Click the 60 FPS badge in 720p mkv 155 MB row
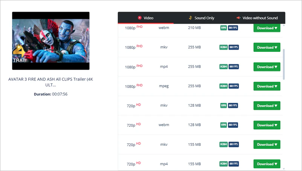The image size is (302, 171). (234, 144)
